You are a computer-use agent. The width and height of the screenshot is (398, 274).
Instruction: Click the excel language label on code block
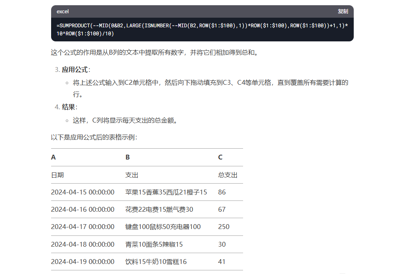(x=63, y=11)
